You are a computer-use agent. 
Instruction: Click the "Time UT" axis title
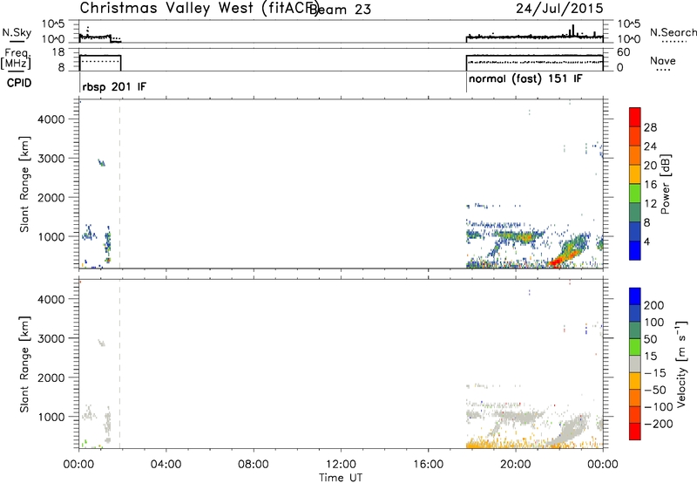click(341, 478)
